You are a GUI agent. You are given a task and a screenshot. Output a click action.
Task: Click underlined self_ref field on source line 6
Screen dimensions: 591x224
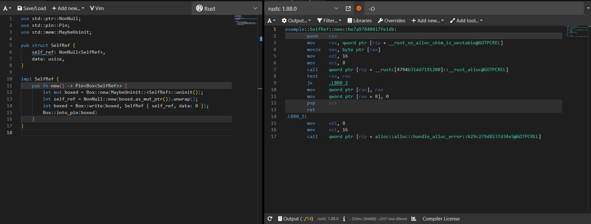tap(43, 52)
